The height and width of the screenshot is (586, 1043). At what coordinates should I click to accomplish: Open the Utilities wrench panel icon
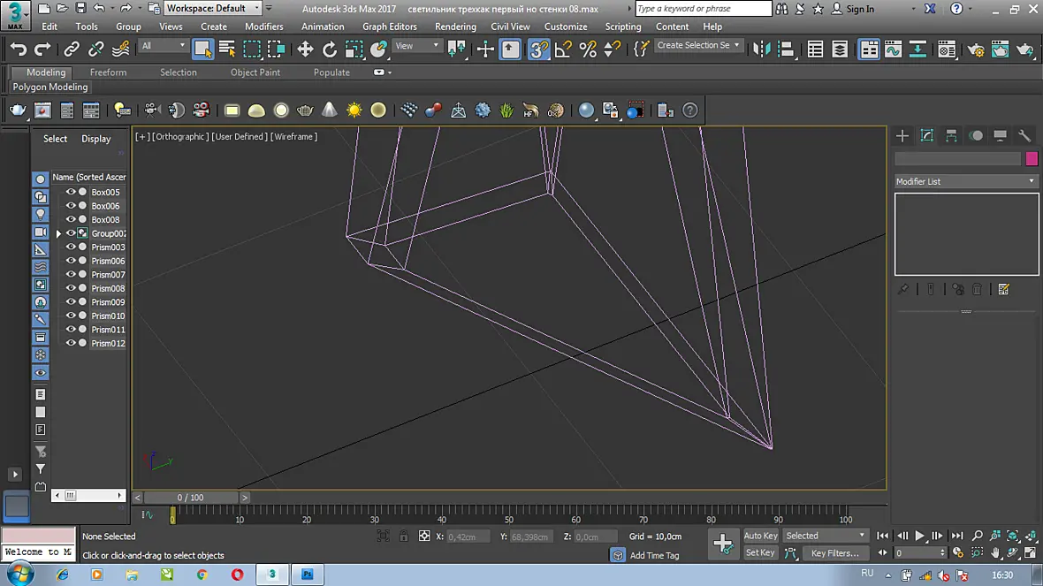click(1024, 136)
